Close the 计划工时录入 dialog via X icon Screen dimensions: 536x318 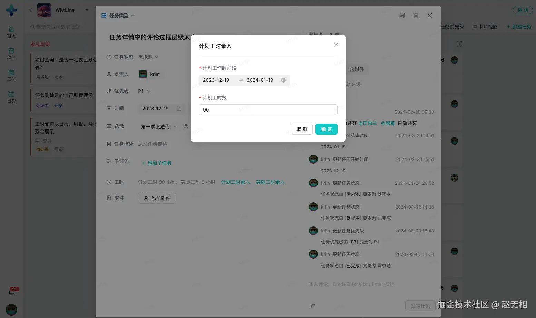pos(336,45)
